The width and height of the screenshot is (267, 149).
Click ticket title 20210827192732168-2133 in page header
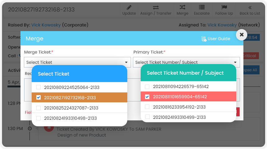coord(41,10)
